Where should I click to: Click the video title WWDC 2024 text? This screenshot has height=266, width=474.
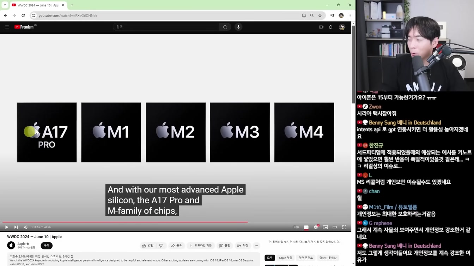[x=35, y=237]
